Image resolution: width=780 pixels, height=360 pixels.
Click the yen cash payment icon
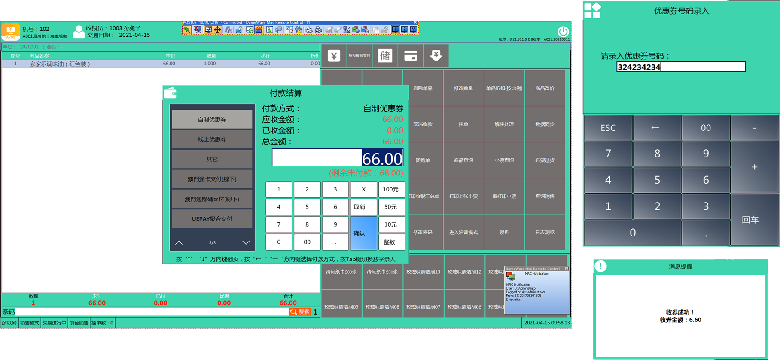(334, 56)
